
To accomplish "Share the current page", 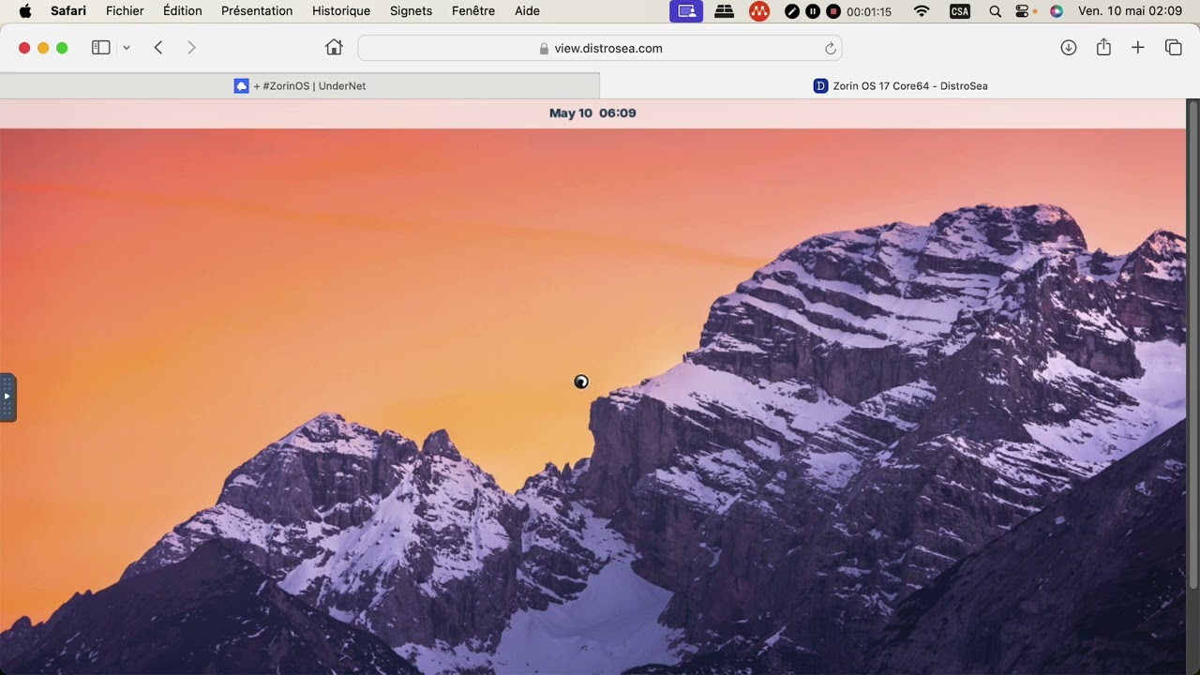I will tap(1103, 47).
